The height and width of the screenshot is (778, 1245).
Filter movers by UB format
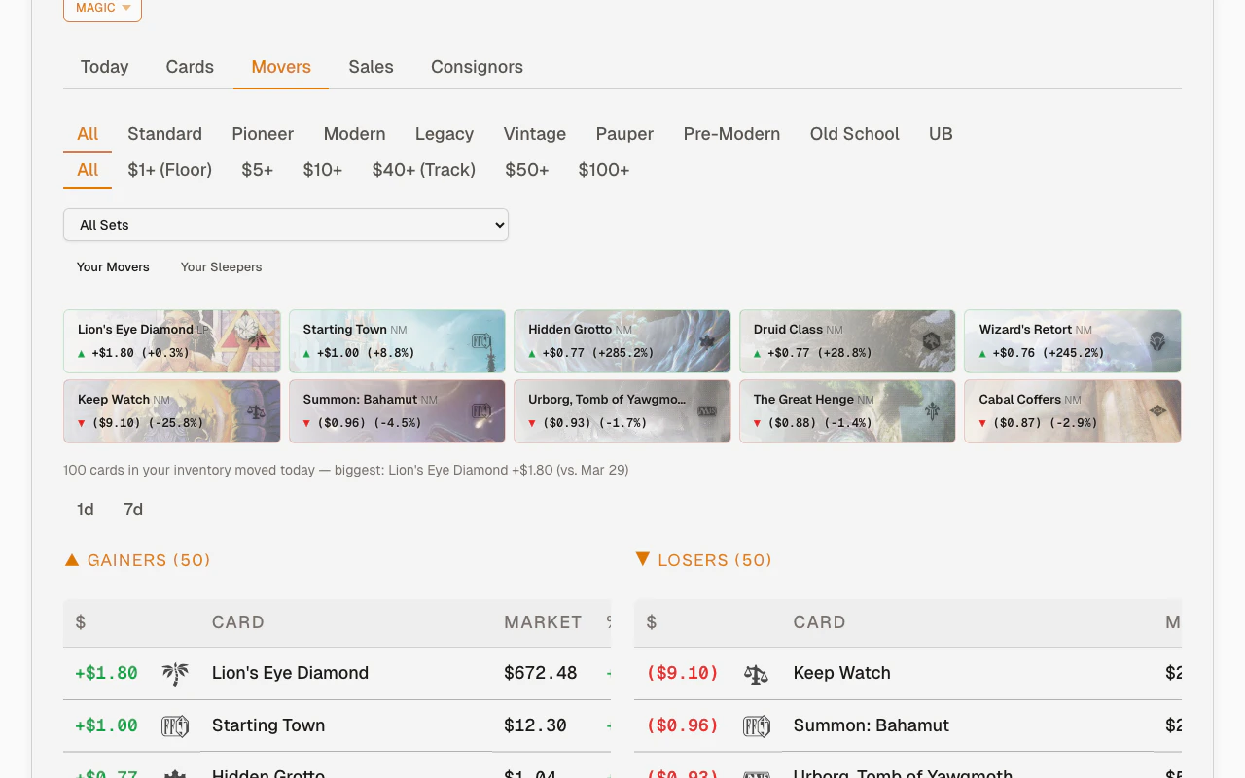click(941, 134)
